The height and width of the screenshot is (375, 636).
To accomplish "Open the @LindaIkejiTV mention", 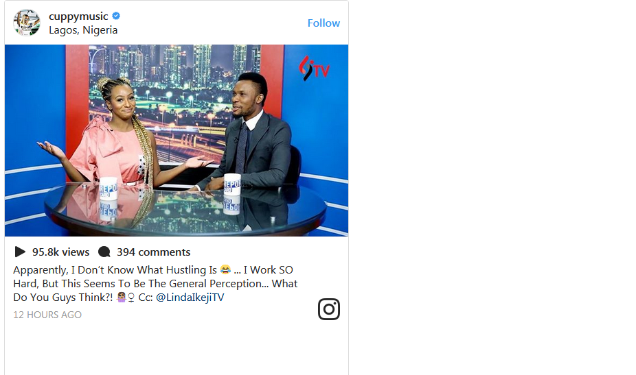I will (190, 298).
